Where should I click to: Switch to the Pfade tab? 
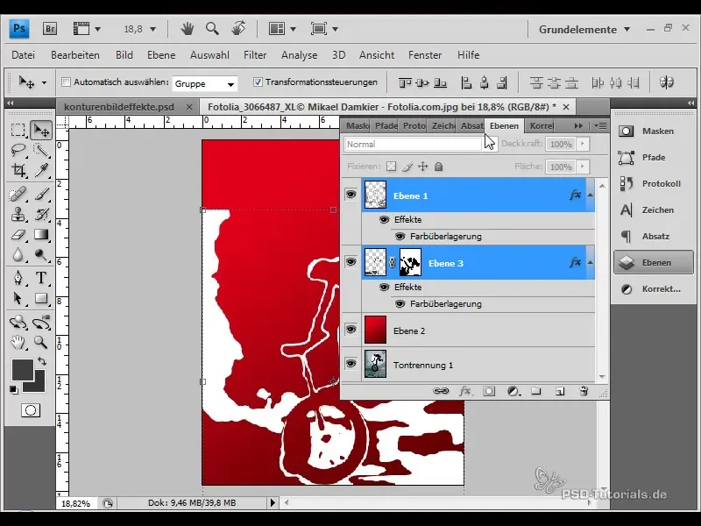tap(386, 125)
